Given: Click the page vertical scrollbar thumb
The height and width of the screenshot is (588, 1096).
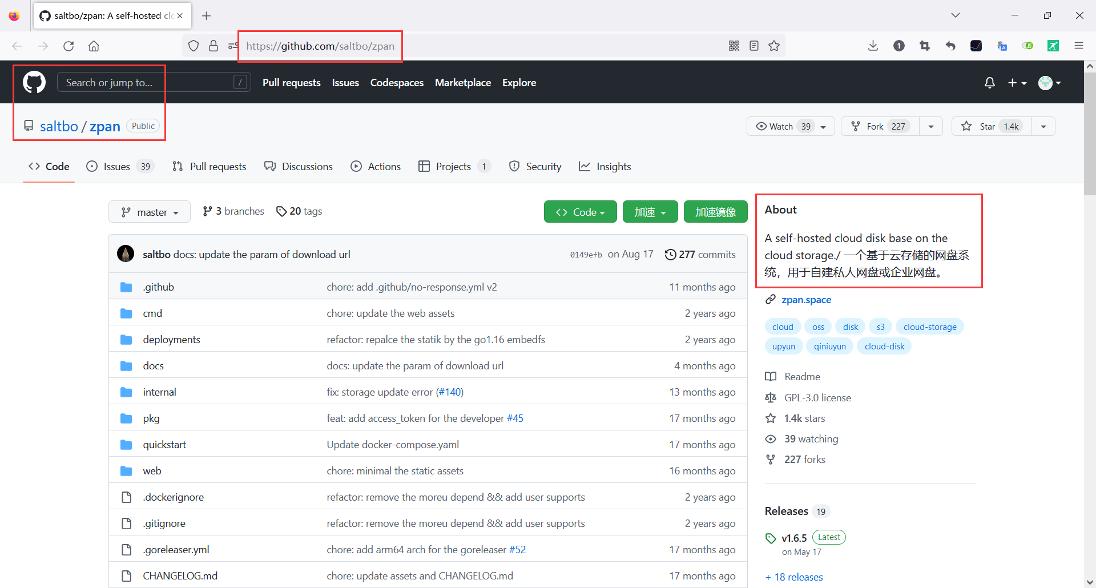Looking at the screenshot, I should pyautogui.click(x=1090, y=134).
